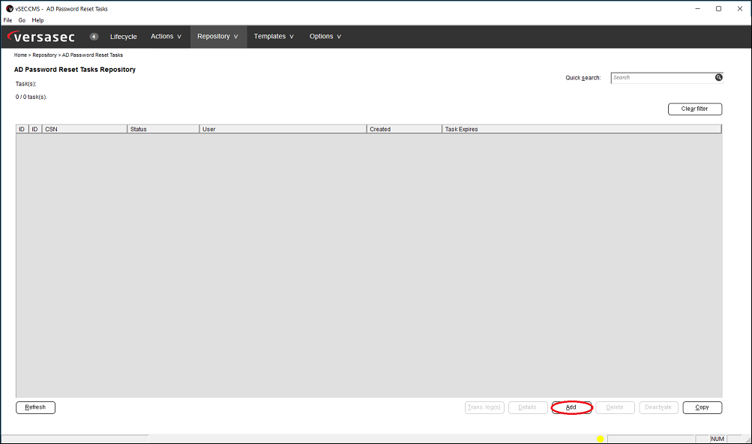
Task: Minimize the vSEC:CMS window
Action: click(698, 9)
